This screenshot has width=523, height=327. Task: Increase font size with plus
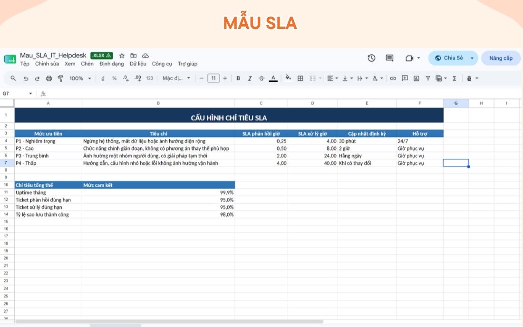(225, 78)
